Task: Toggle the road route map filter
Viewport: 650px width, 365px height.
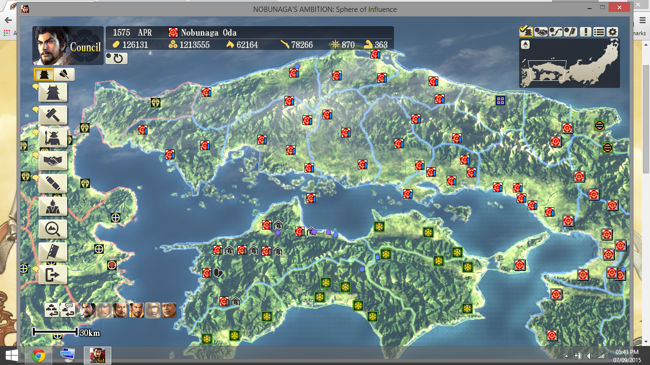Action: point(555,32)
